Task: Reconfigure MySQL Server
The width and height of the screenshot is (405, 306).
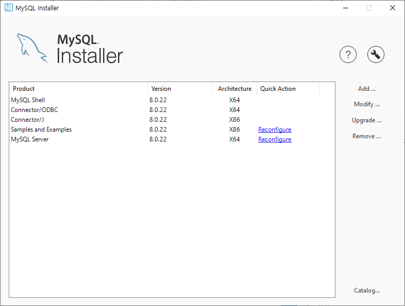Action: pyautogui.click(x=275, y=139)
